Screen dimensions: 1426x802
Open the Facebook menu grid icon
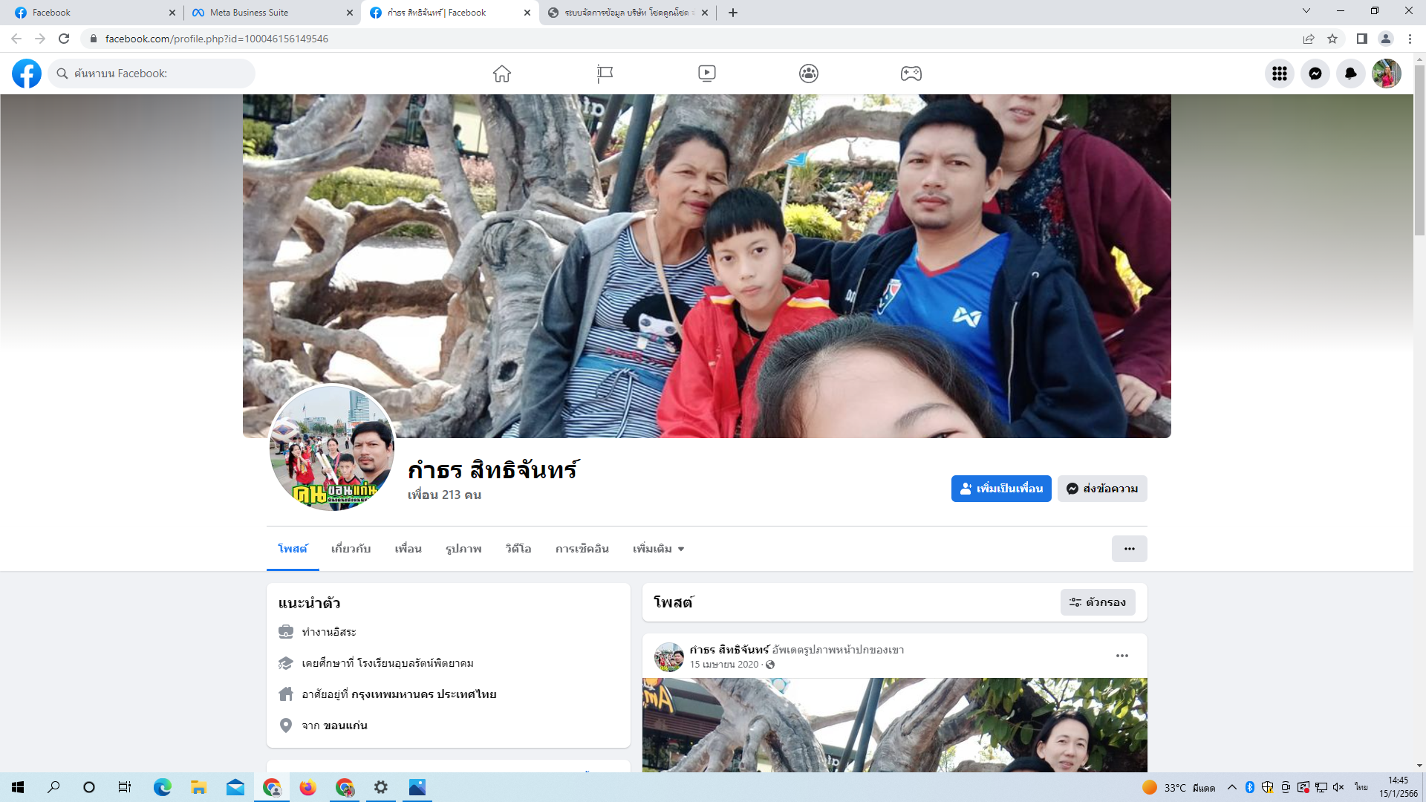click(1279, 74)
